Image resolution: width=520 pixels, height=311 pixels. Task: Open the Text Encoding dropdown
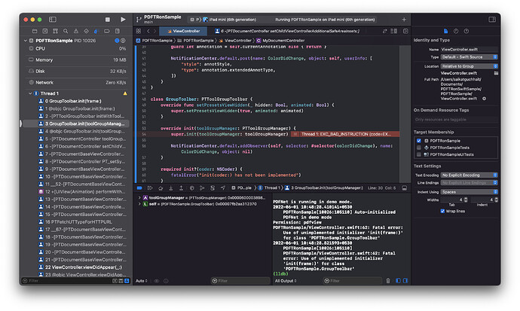(x=470, y=175)
